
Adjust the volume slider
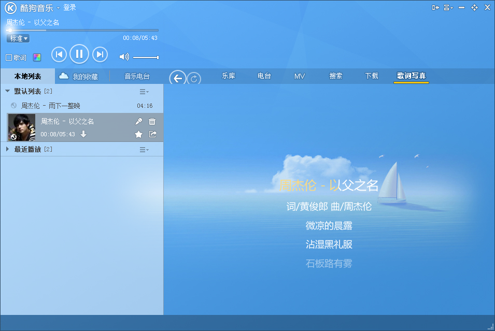click(146, 57)
